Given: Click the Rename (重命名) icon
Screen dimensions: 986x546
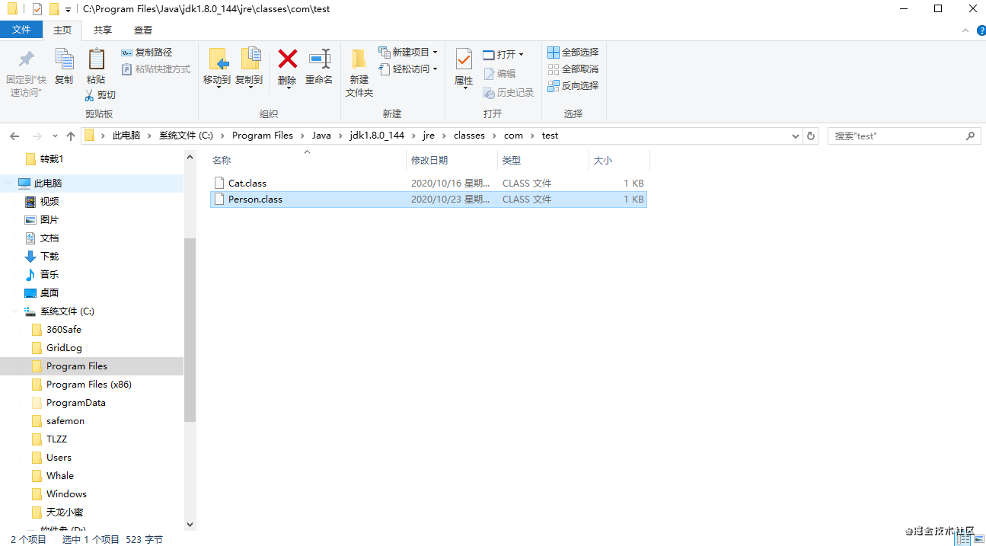Looking at the screenshot, I should click(x=319, y=59).
